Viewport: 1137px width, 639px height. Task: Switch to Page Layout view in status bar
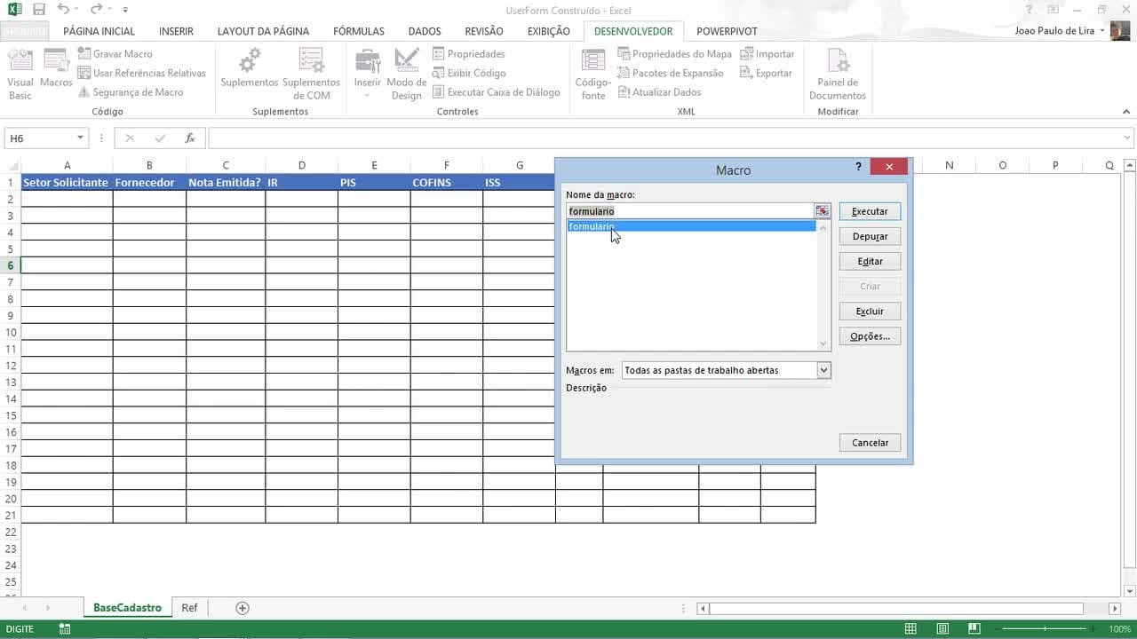coord(942,629)
